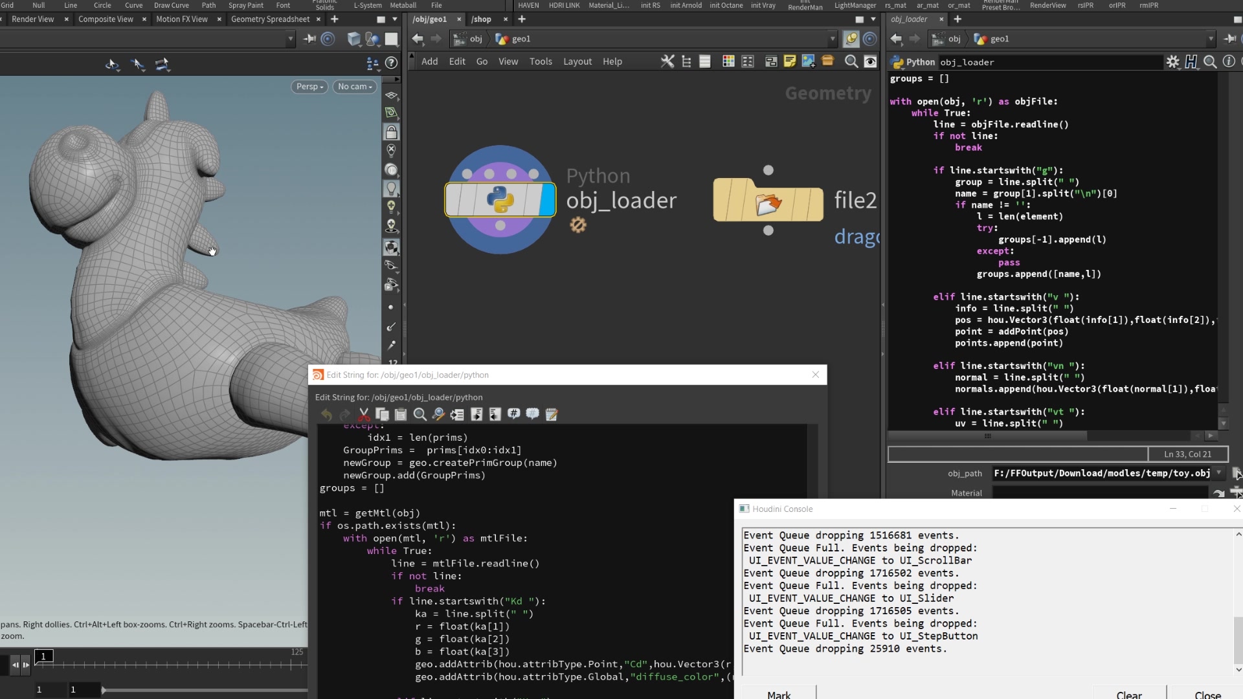
Task: Click the range slider handle below the timeline
Action: pyautogui.click(x=104, y=690)
